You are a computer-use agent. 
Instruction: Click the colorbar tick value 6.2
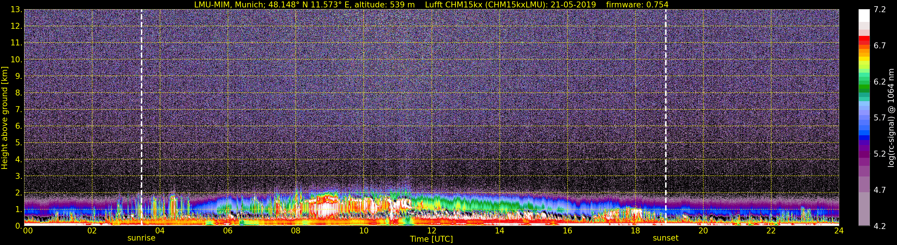[x=880, y=82]
